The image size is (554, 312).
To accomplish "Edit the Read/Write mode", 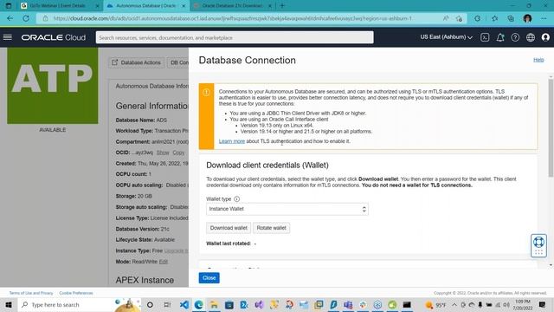I will (x=164, y=262).
